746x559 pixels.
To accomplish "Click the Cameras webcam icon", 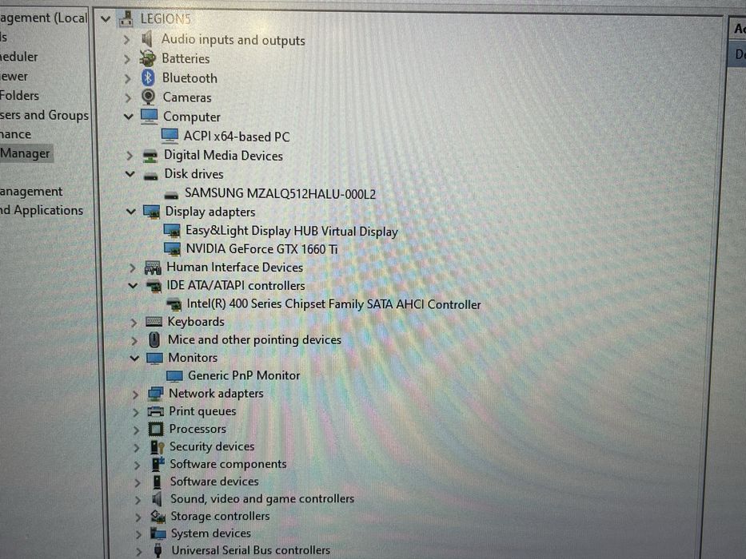I will point(149,97).
